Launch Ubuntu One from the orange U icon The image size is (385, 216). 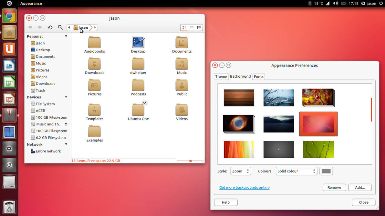(x=9, y=49)
